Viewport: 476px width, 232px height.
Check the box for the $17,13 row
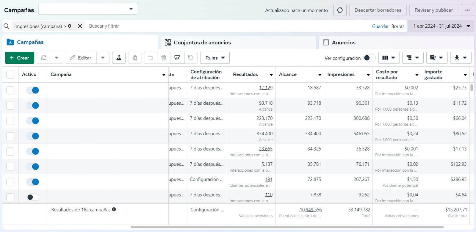click(10, 151)
